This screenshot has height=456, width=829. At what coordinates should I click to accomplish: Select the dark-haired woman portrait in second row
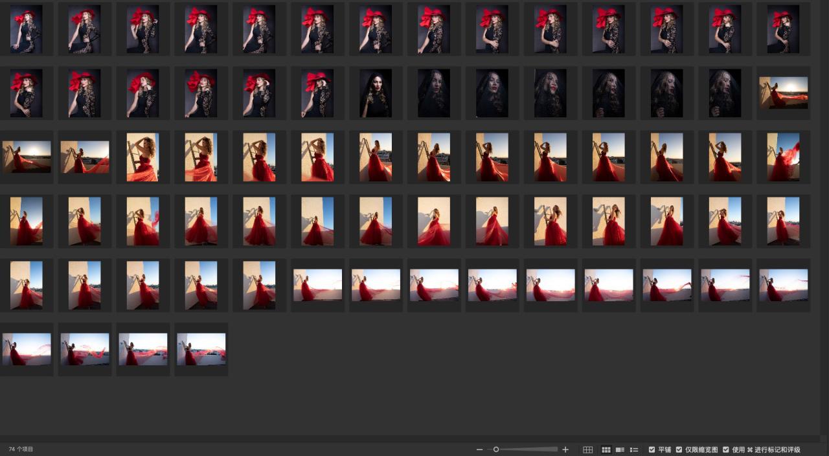pos(376,93)
